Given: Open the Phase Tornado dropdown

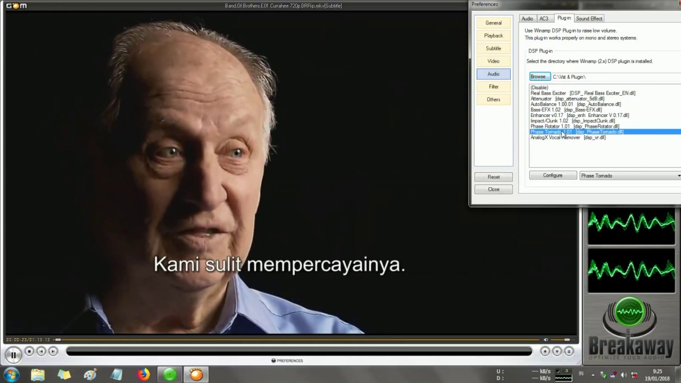Looking at the screenshot, I should (x=630, y=176).
